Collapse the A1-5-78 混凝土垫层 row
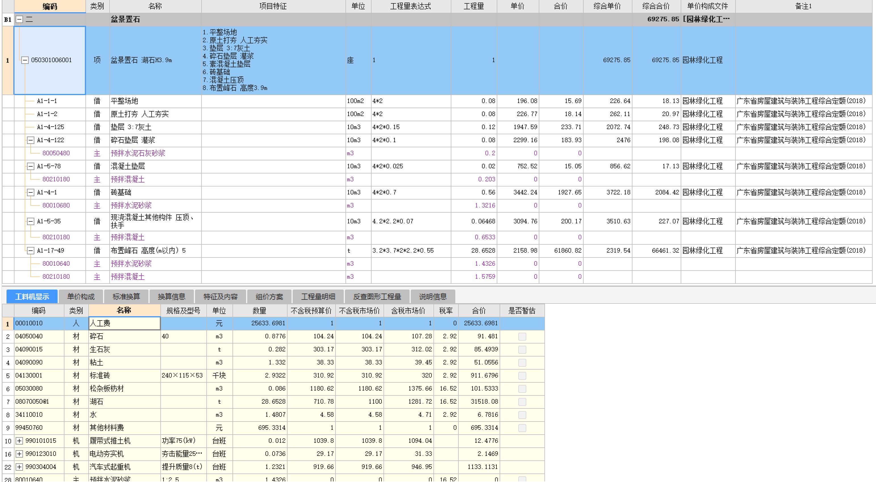 (x=31, y=166)
